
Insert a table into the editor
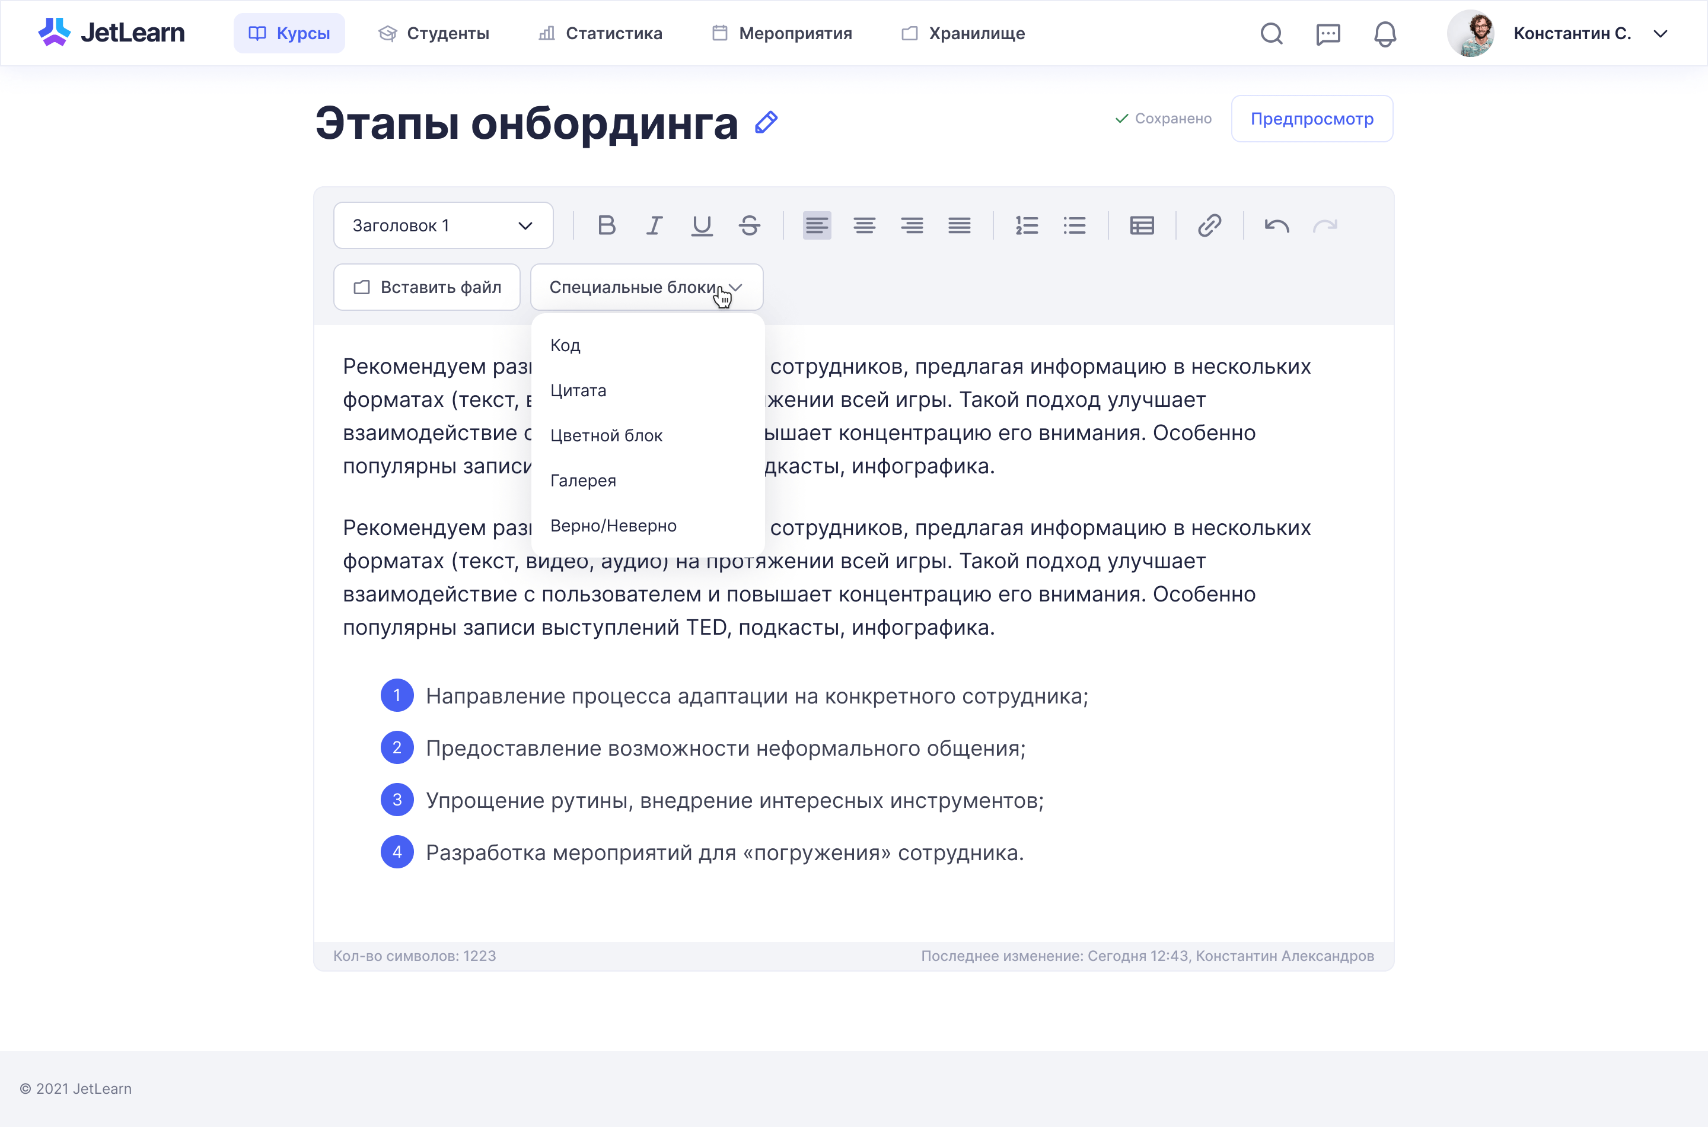pos(1142,225)
